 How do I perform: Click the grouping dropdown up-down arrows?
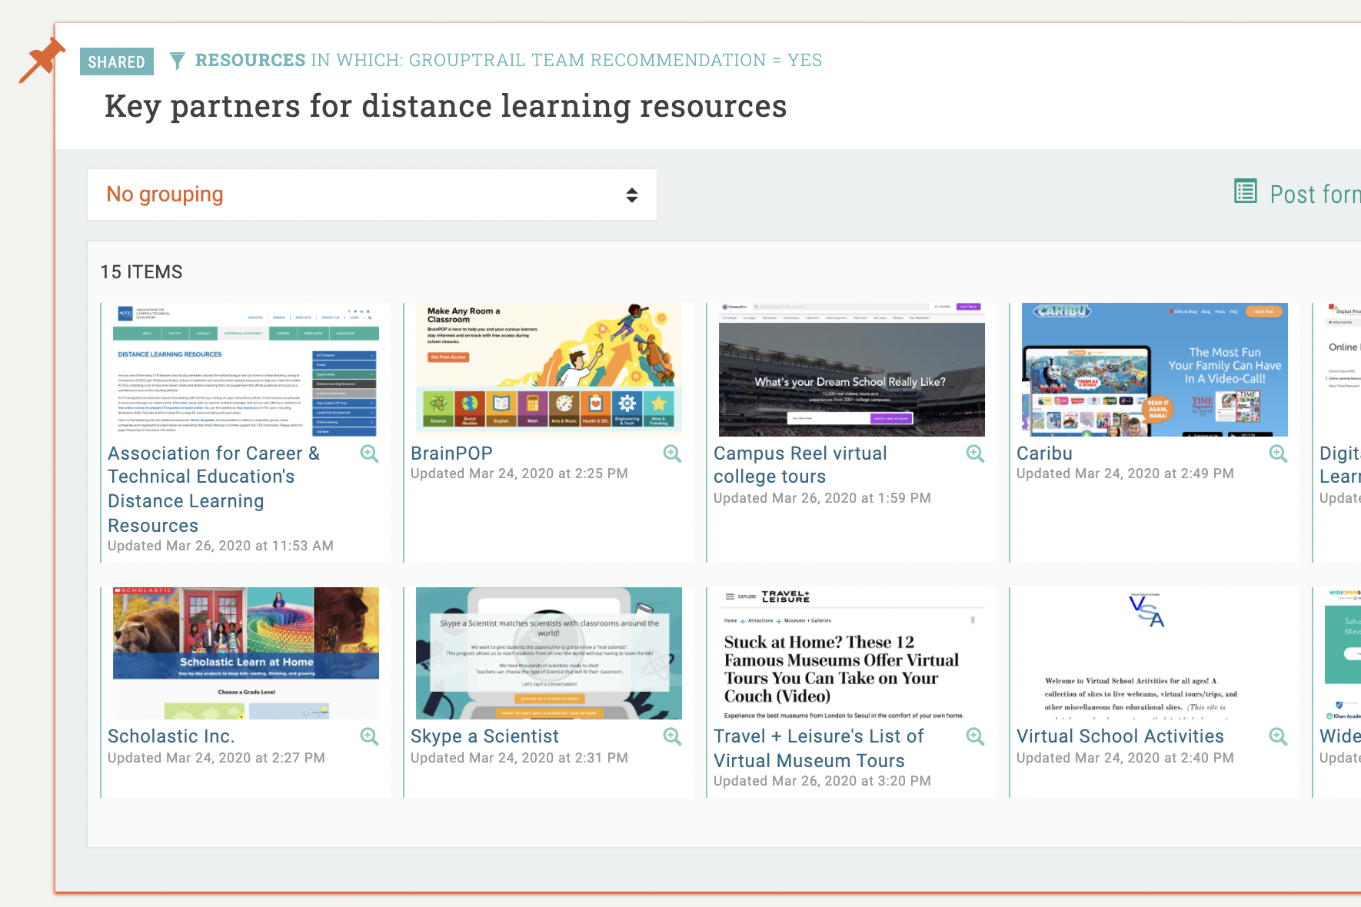631,195
